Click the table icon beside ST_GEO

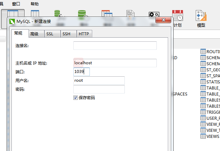(203, 70)
